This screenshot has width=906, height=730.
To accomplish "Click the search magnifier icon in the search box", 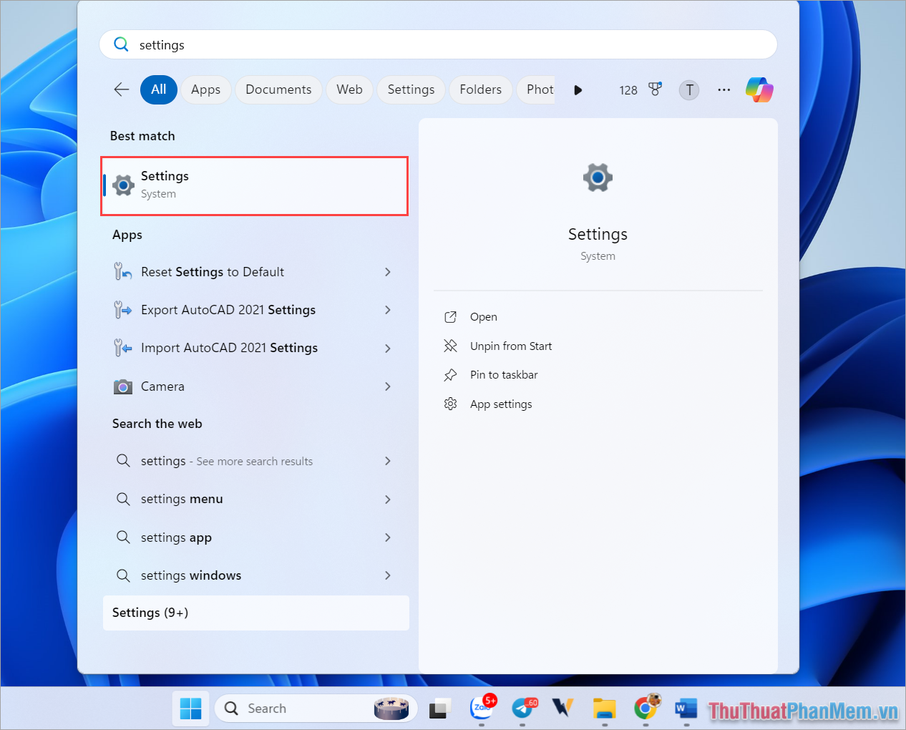I will (x=122, y=44).
